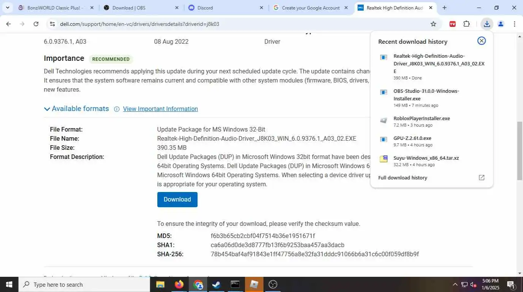Screen dimensions: 523x292
Task: Open Steam from the taskbar
Action: pyautogui.click(x=216, y=284)
